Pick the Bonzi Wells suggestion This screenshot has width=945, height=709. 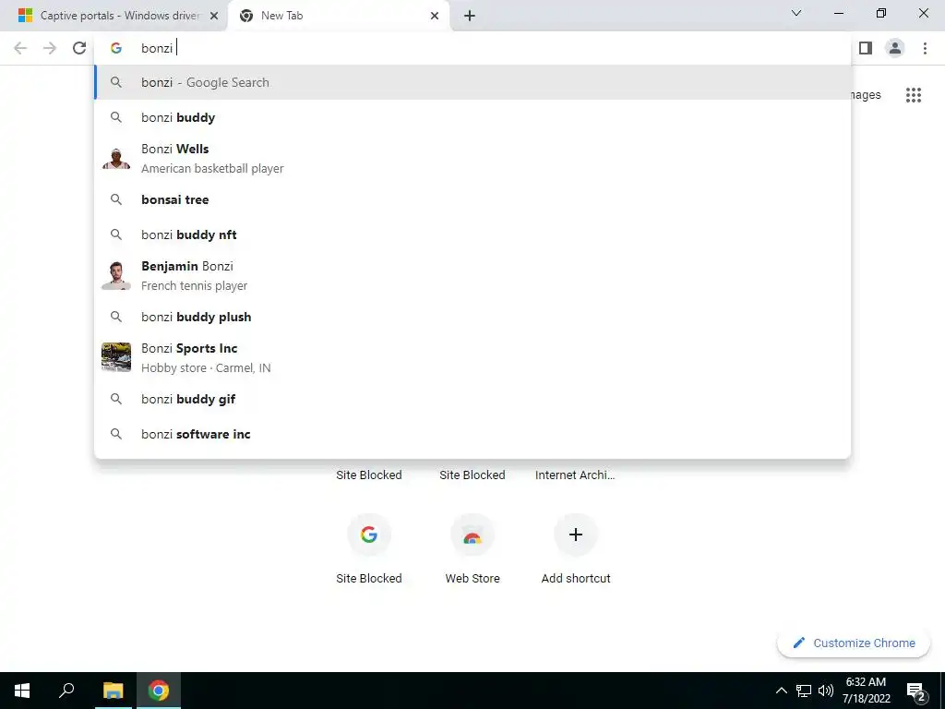click(x=472, y=159)
